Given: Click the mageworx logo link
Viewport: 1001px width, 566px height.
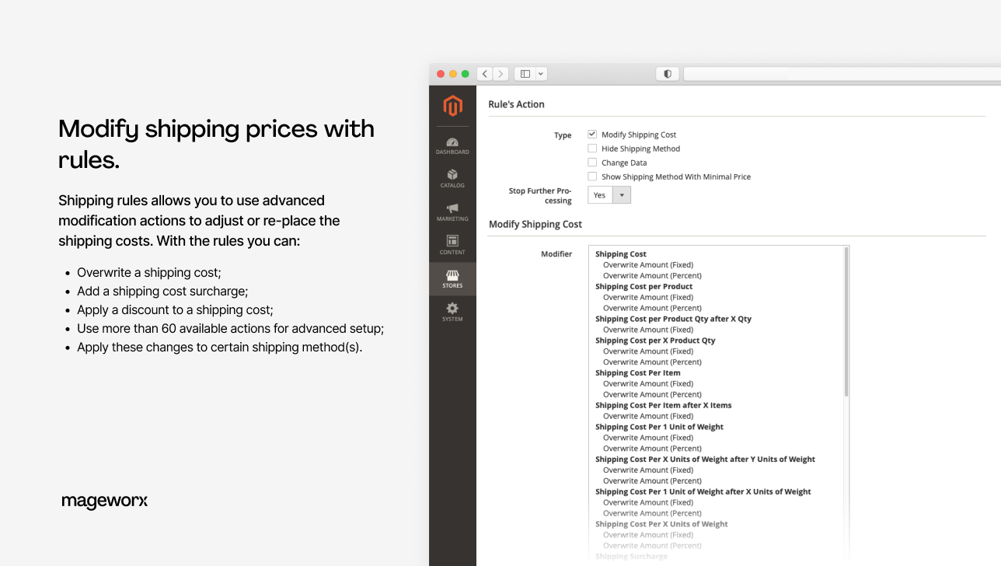Looking at the screenshot, I should pyautogui.click(x=104, y=501).
